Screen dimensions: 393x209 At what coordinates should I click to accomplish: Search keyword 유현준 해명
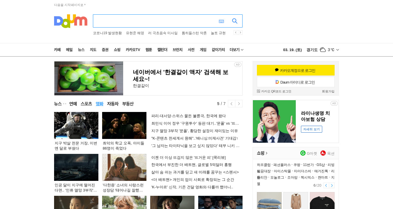pos(135,33)
